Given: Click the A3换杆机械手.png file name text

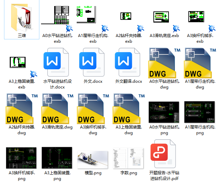Looking at the screenshot, I should 22,176.
